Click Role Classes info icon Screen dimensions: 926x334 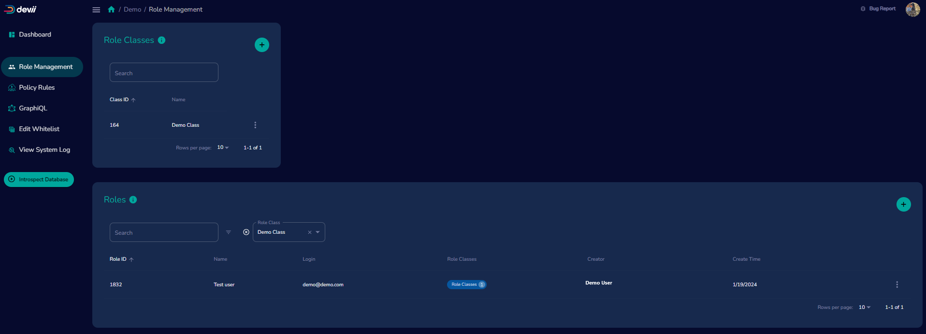tap(162, 40)
